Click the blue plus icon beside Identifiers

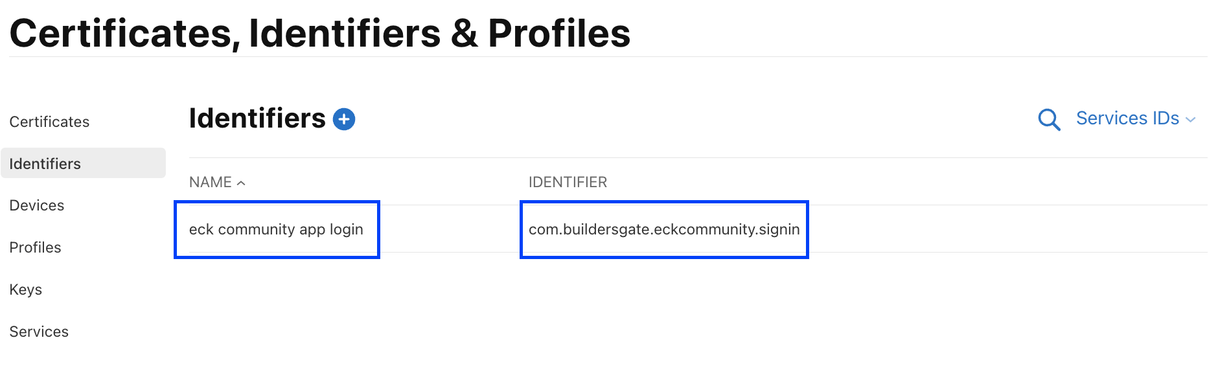pyautogui.click(x=344, y=119)
